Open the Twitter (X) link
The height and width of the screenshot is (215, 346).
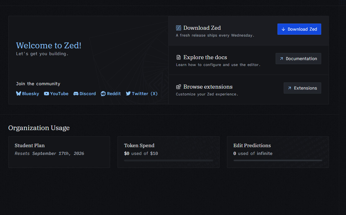pos(144,94)
